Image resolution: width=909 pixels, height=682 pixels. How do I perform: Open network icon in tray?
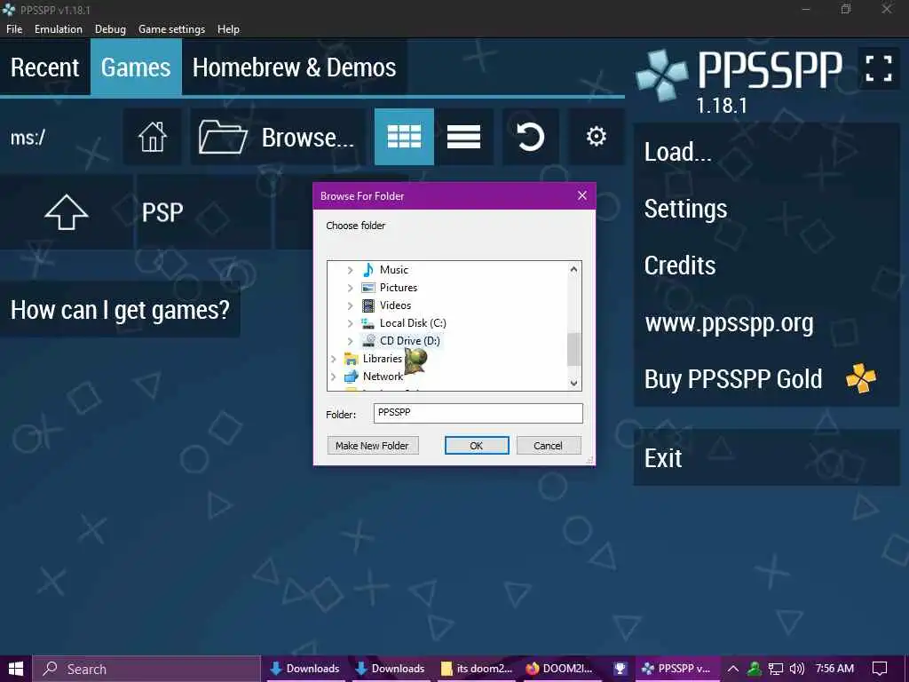click(776, 669)
